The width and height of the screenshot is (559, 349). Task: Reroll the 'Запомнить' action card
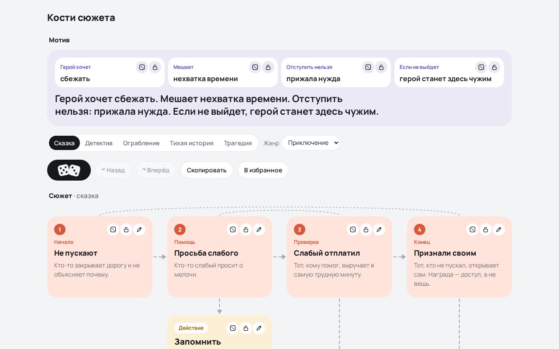pos(233,328)
